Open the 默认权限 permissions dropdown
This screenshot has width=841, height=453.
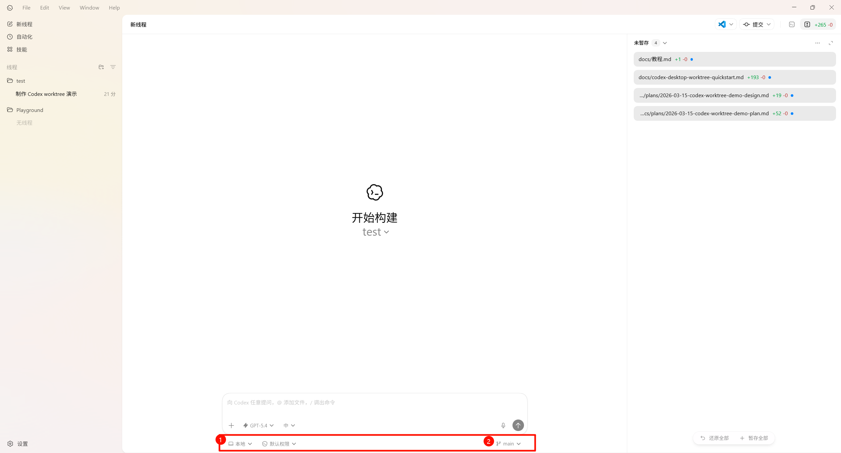click(x=279, y=444)
